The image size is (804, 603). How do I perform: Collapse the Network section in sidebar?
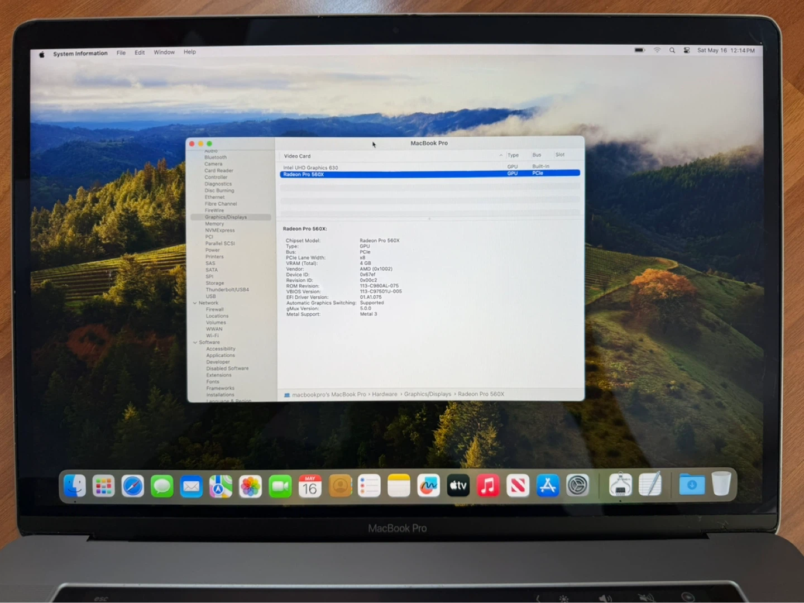pyautogui.click(x=195, y=303)
